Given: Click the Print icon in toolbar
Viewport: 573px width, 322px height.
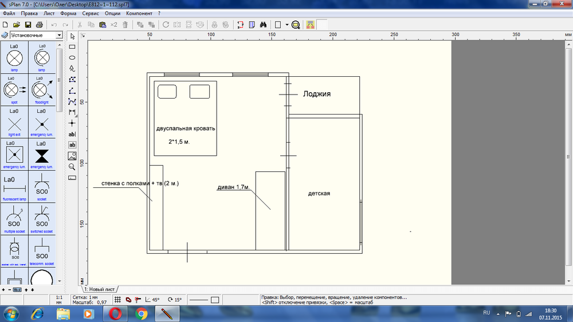Looking at the screenshot, I should (40, 25).
